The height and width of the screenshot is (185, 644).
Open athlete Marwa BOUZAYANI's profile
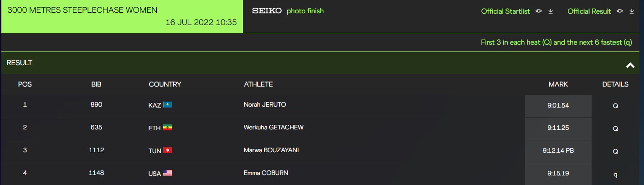coord(271,150)
